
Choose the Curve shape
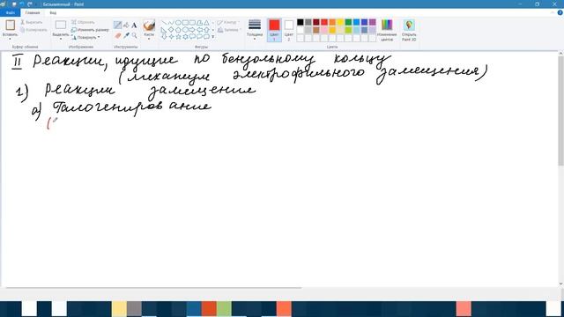(x=171, y=23)
